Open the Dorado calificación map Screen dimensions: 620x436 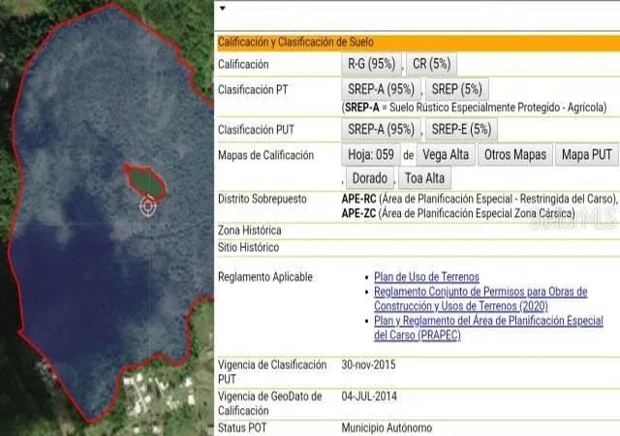[370, 178]
